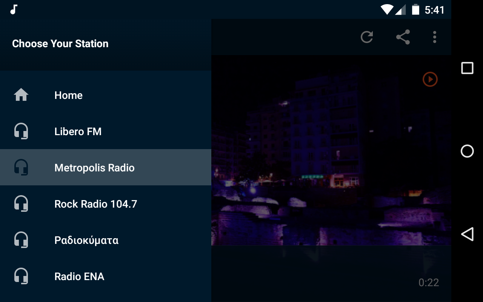This screenshot has height=302, width=483.
Task: Tap the Android recent apps square
Action: click(x=467, y=68)
